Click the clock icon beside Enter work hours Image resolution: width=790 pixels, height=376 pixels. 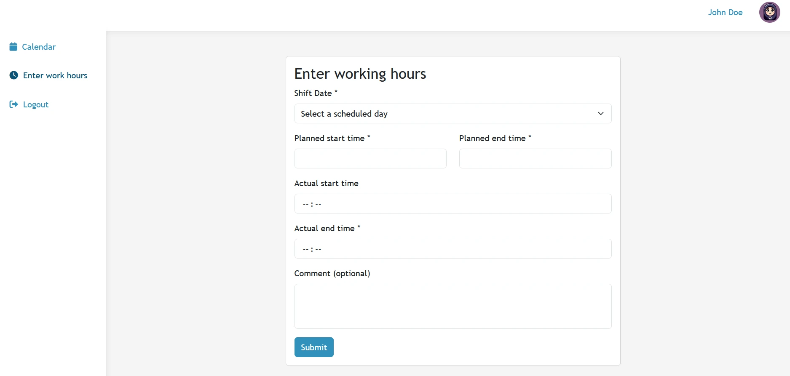point(14,75)
